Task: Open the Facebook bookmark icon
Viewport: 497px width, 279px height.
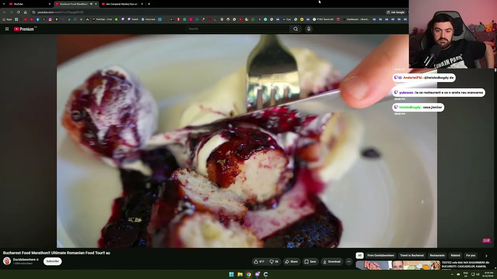Action: click(x=38, y=19)
